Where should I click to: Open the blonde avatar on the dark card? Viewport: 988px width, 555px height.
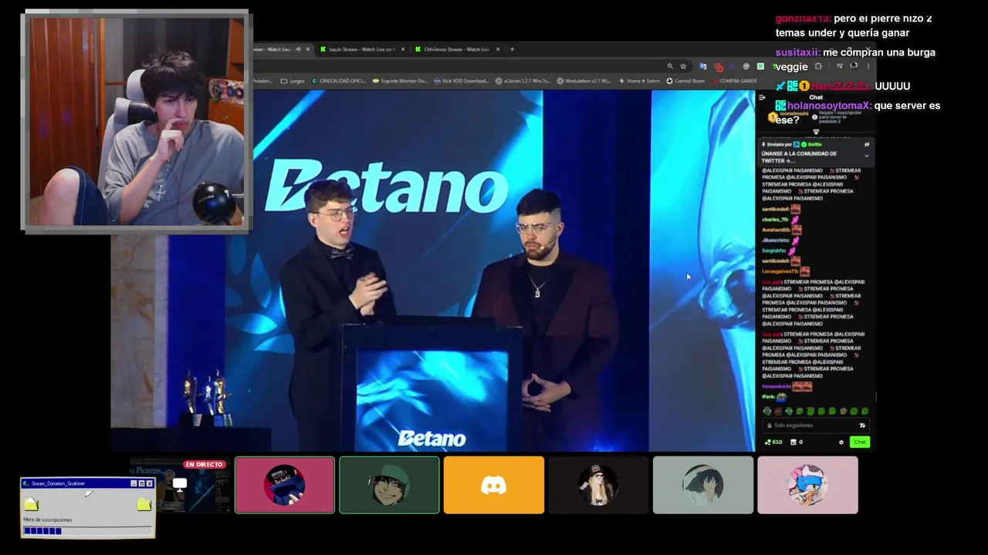click(x=598, y=485)
